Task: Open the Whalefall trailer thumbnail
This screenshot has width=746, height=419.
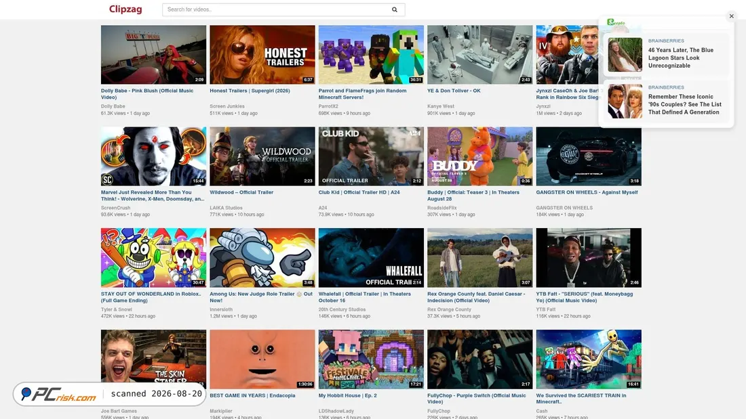Action: [371, 257]
